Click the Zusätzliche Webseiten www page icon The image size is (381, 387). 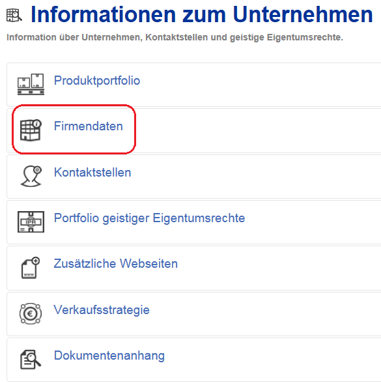[31, 268]
